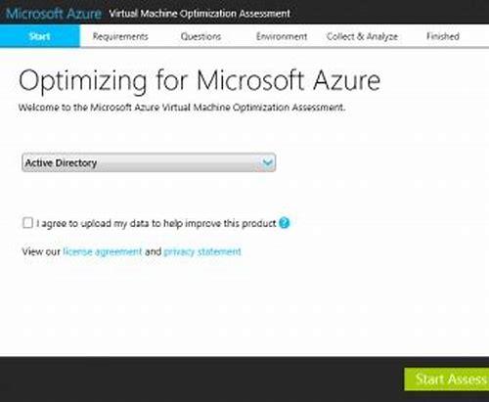Open the blue help question mark icon
Viewport: 489px width, 402px height.
click(x=285, y=223)
